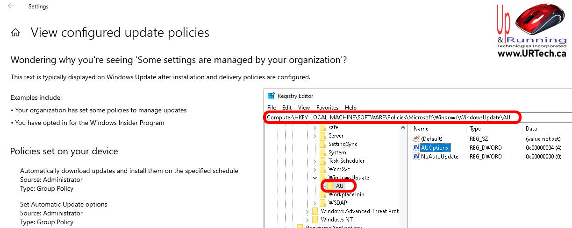Click the Settings home icon

[x=15, y=33]
